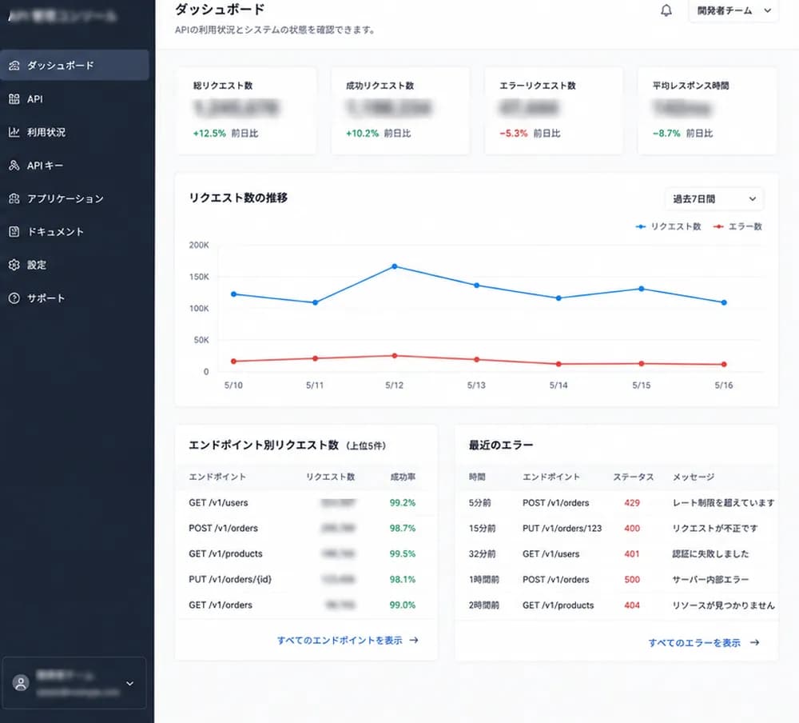Click the サポート help icon
The height and width of the screenshot is (723, 799).
coord(14,298)
